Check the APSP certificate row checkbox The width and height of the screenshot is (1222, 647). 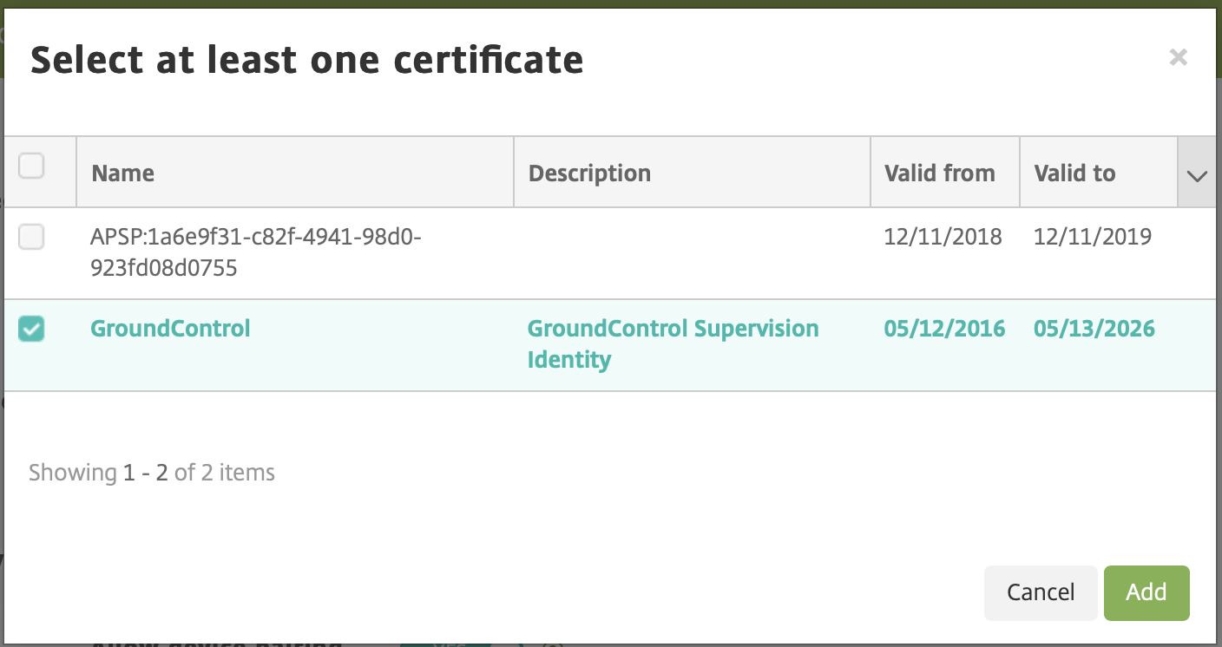31,236
